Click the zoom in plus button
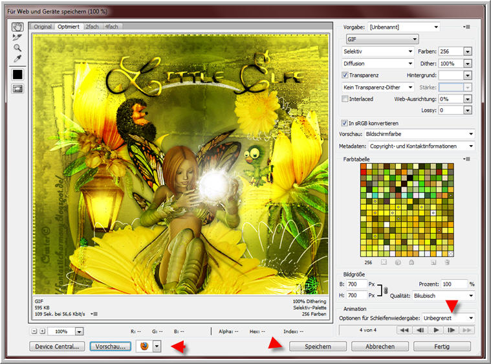The height and width of the screenshot is (364, 491). [x=43, y=331]
